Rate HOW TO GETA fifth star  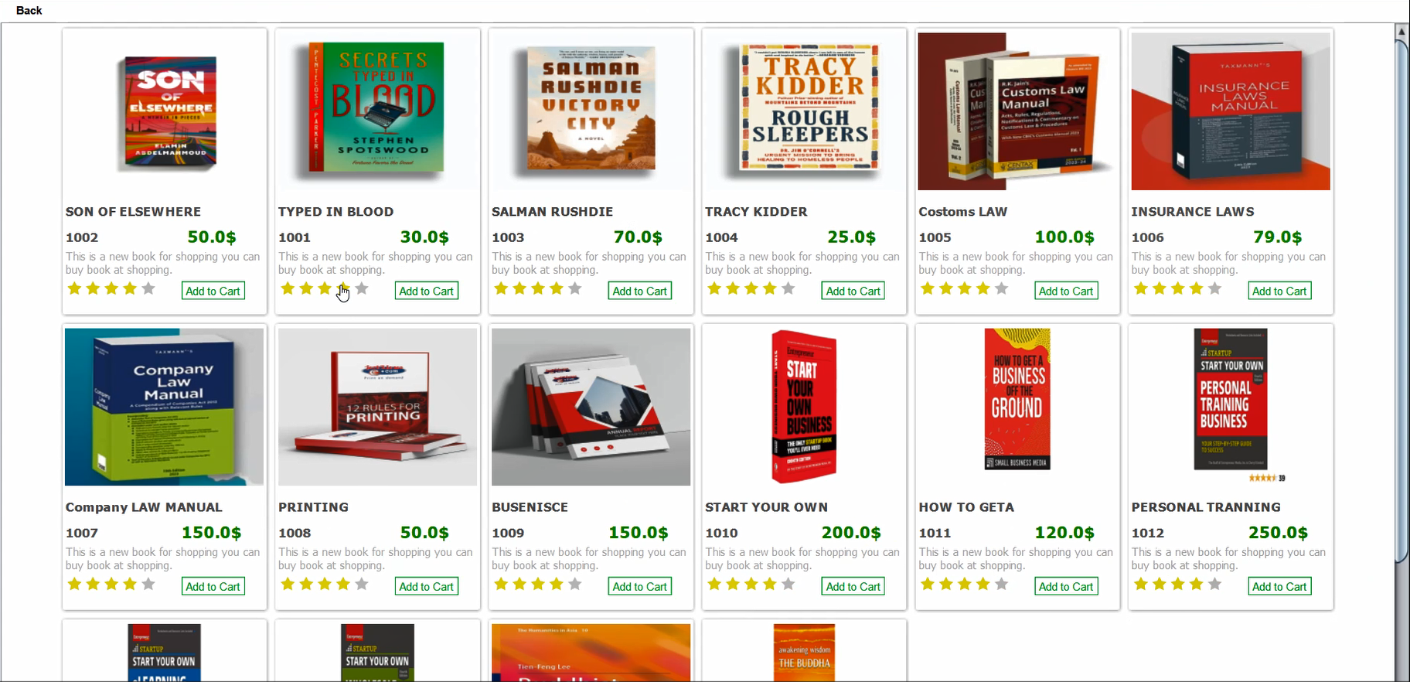[1002, 584]
